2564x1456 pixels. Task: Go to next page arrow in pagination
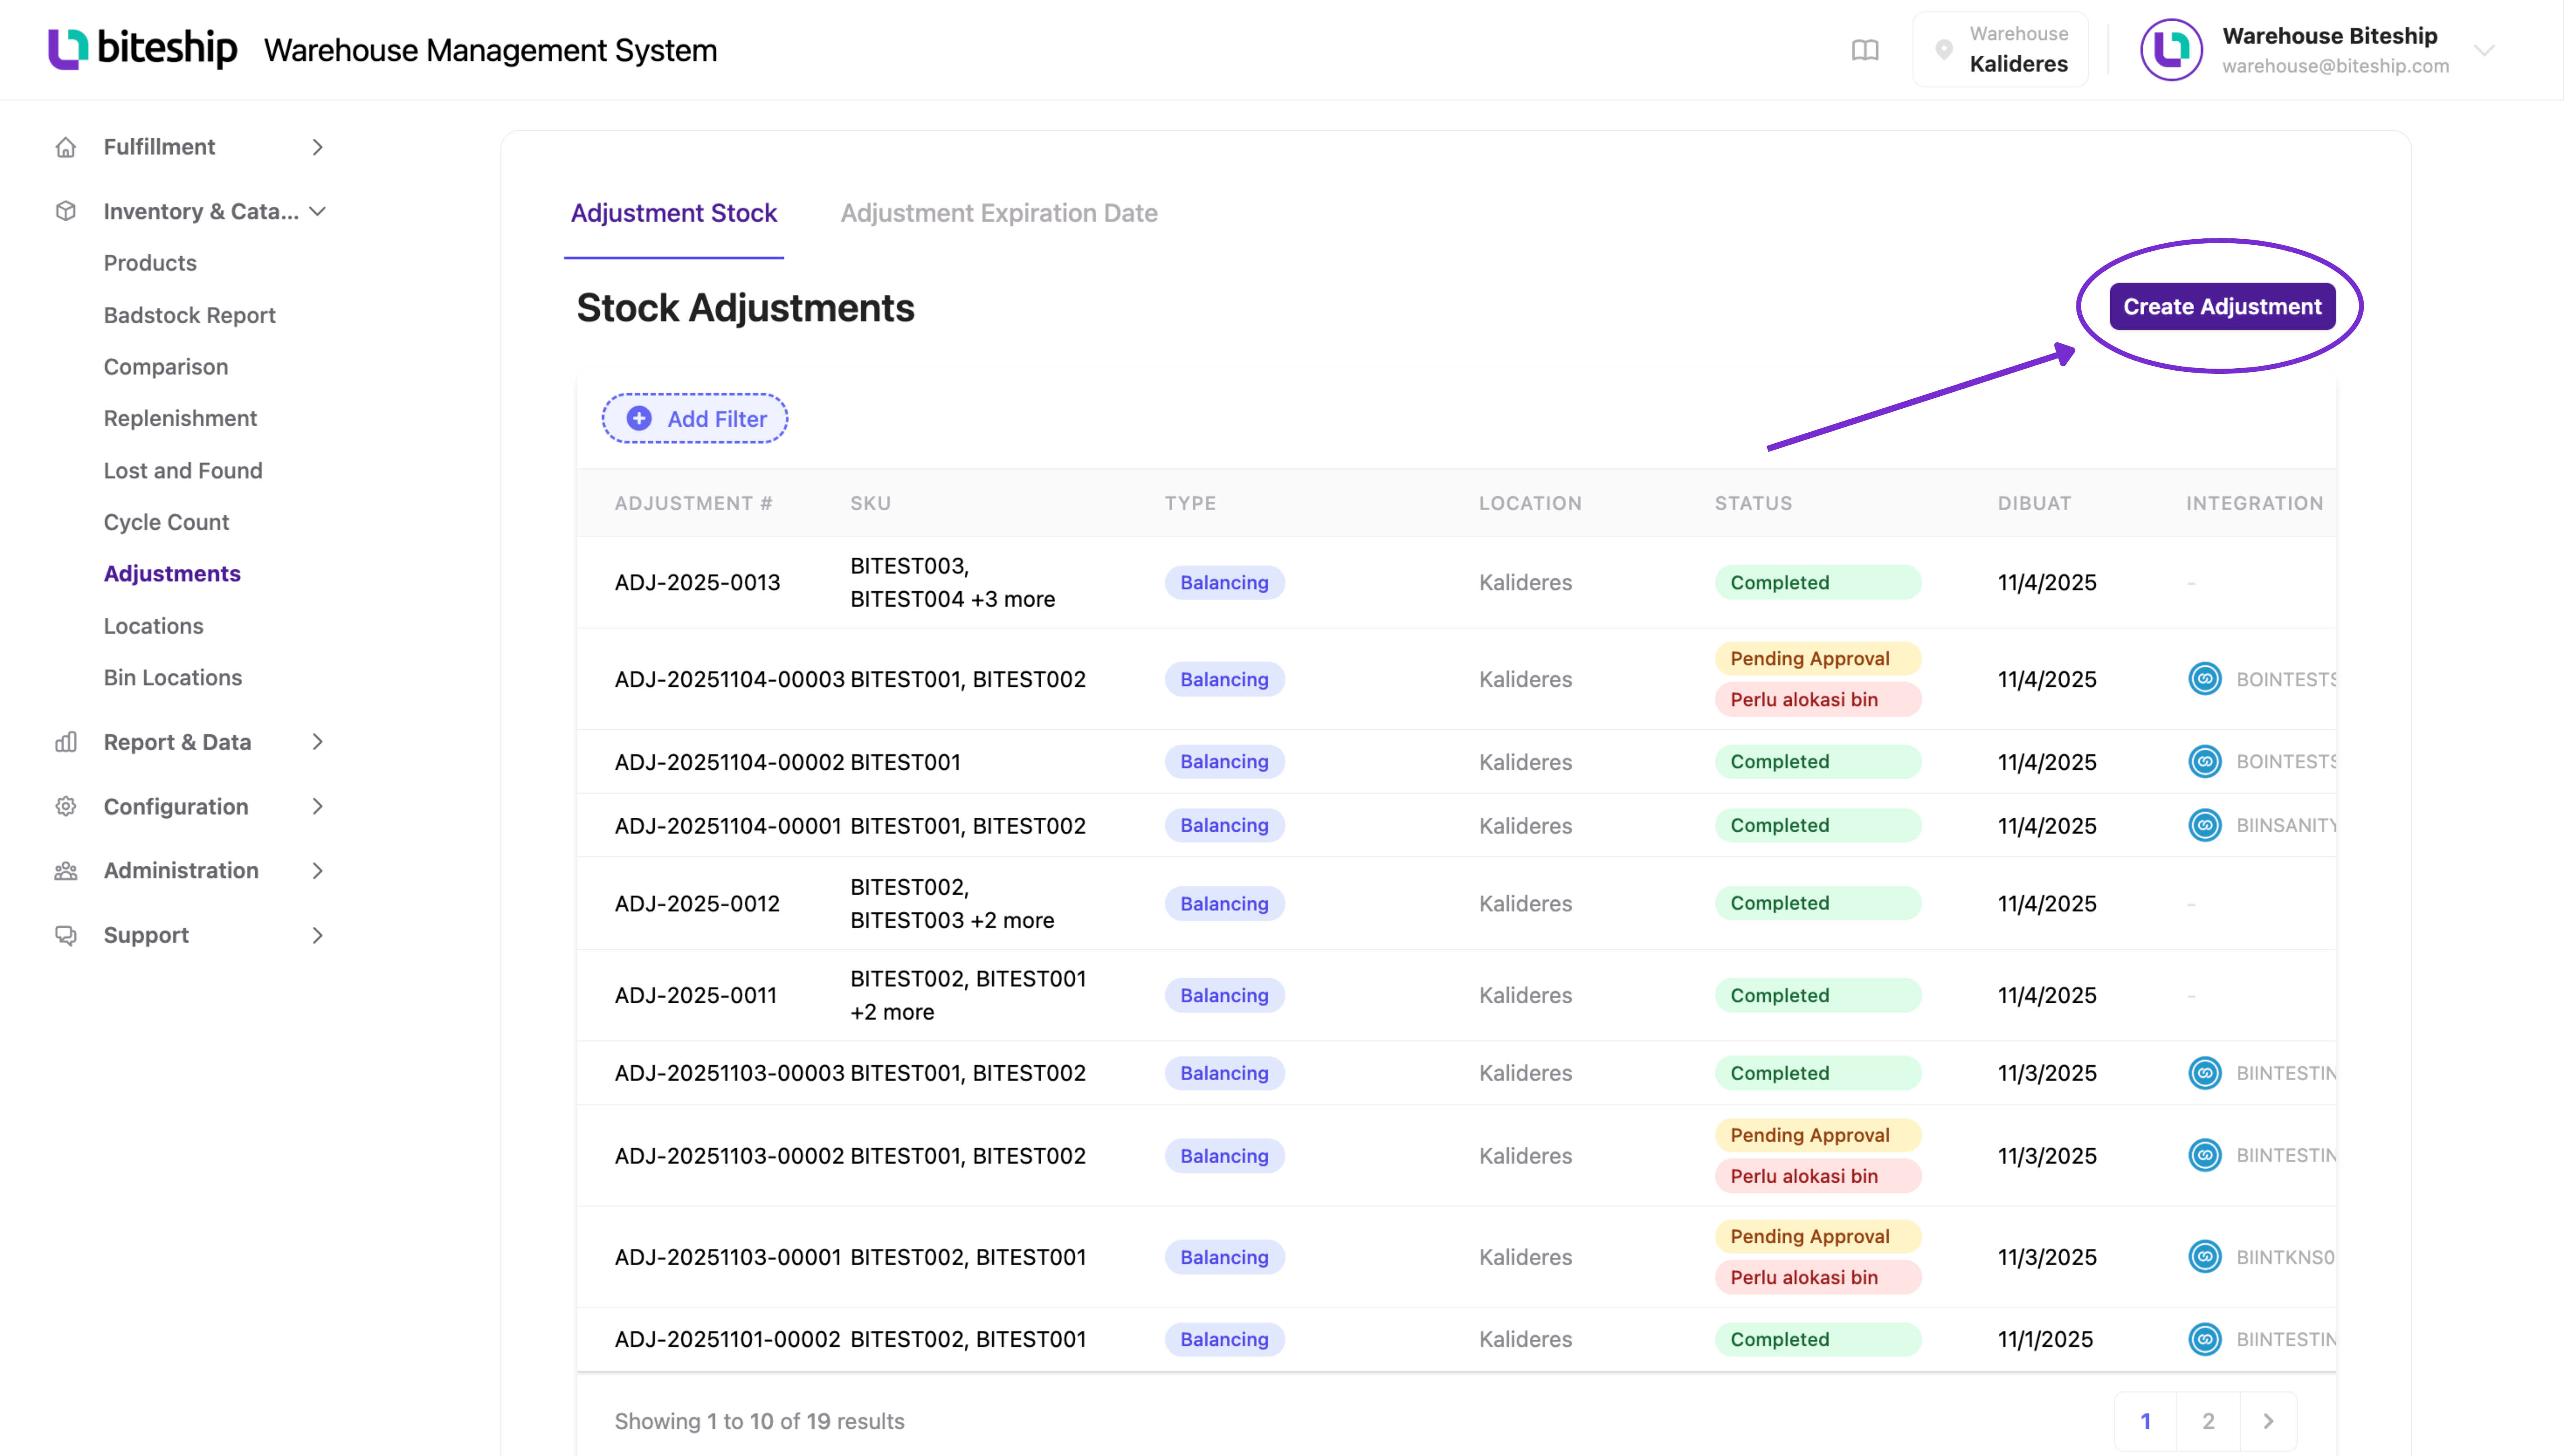pos(2268,1421)
